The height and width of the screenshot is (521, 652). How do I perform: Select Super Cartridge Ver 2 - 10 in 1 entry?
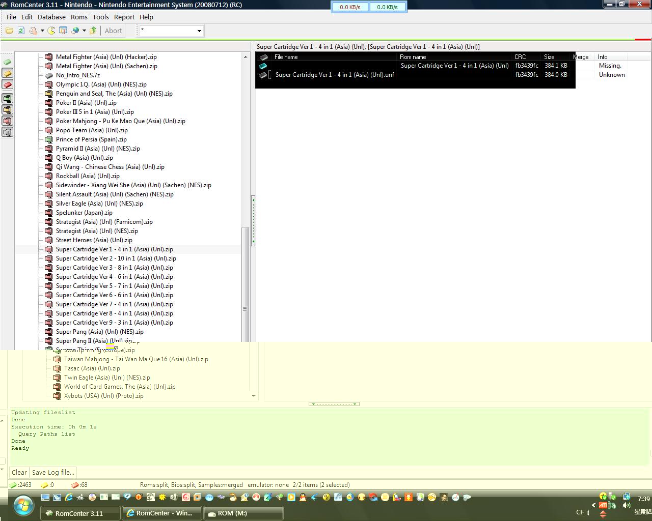pos(116,258)
